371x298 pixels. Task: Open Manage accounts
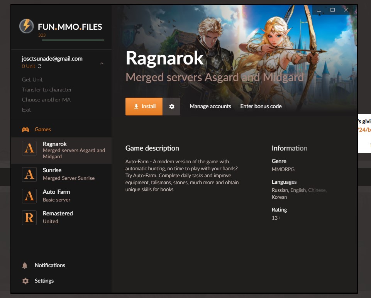(210, 107)
